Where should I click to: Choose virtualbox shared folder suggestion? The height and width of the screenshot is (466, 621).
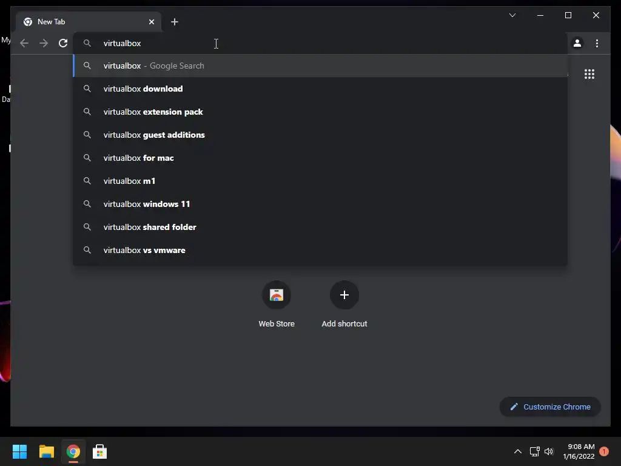point(320,227)
